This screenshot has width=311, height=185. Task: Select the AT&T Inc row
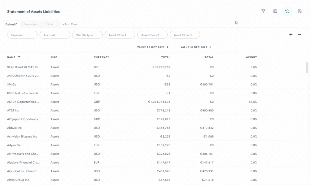pyautogui.click(x=13, y=110)
